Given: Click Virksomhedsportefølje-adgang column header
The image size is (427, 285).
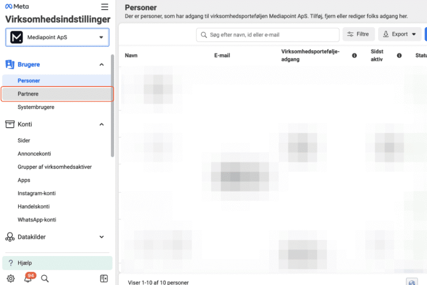Looking at the screenshot, I should point(310,56).
